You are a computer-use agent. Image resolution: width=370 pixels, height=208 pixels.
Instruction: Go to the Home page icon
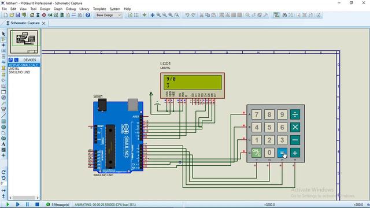click(32, 15)
